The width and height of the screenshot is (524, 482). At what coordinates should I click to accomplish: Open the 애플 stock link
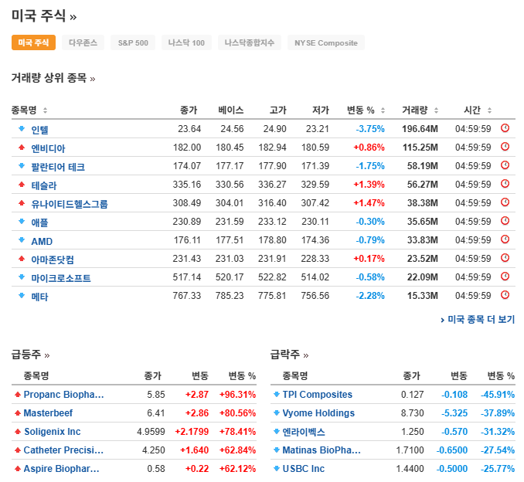pyautogui.click(x=39, y=222)
